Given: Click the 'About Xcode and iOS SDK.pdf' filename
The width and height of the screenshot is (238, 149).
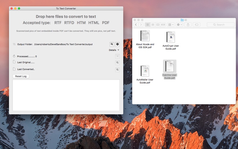Looking at the screenshot, I should click(145, 46).
